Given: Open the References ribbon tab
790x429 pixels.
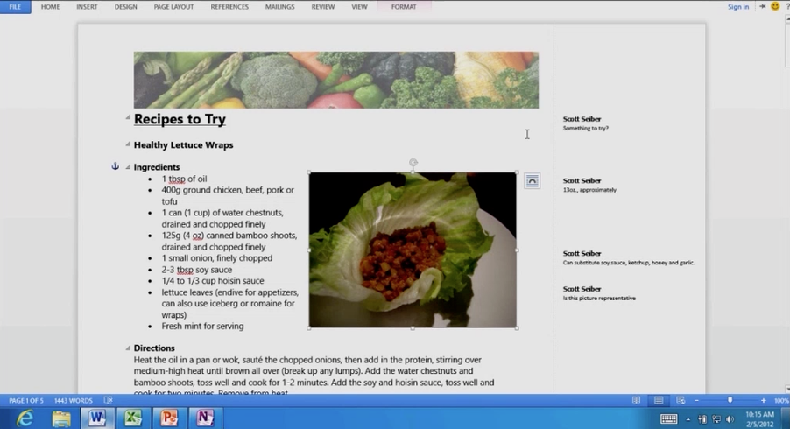Looking at the screenshot, I should pos(229,7).
